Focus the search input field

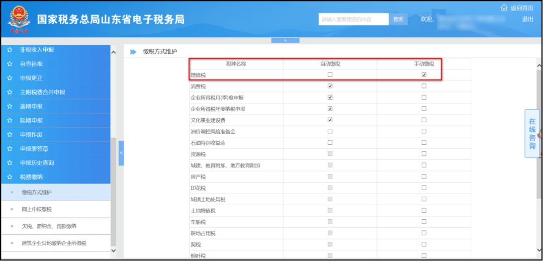coord(353,19)
